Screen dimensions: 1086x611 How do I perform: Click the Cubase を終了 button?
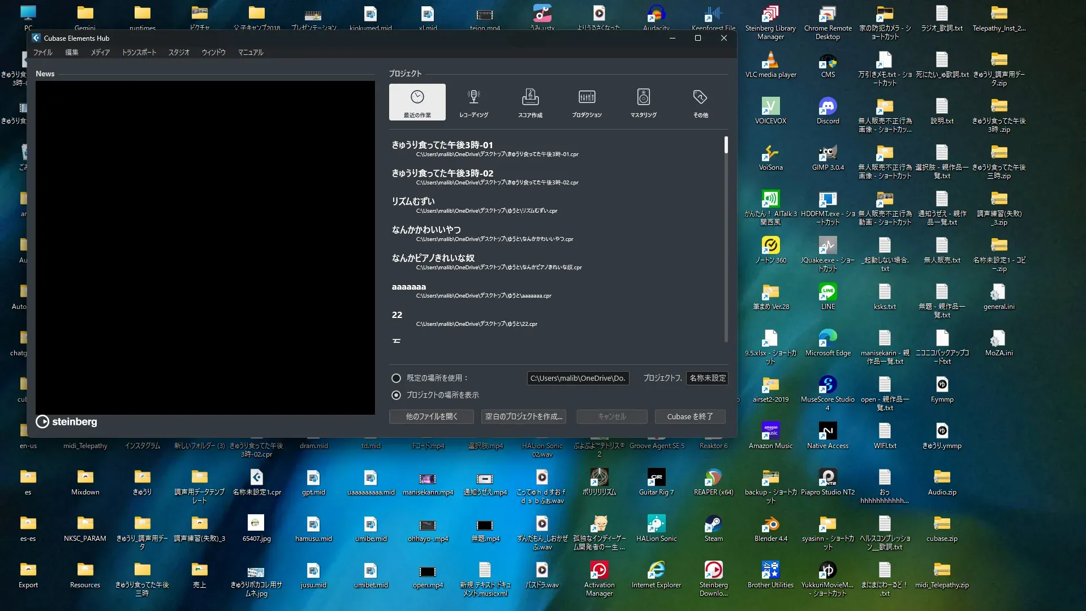(689, 416)
